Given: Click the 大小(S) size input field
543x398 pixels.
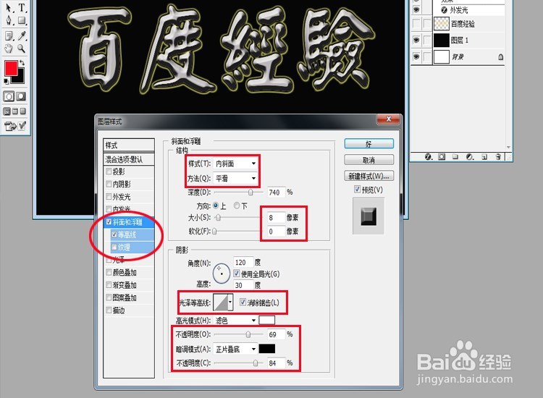Looking at the screenshot, I should 276,217.
